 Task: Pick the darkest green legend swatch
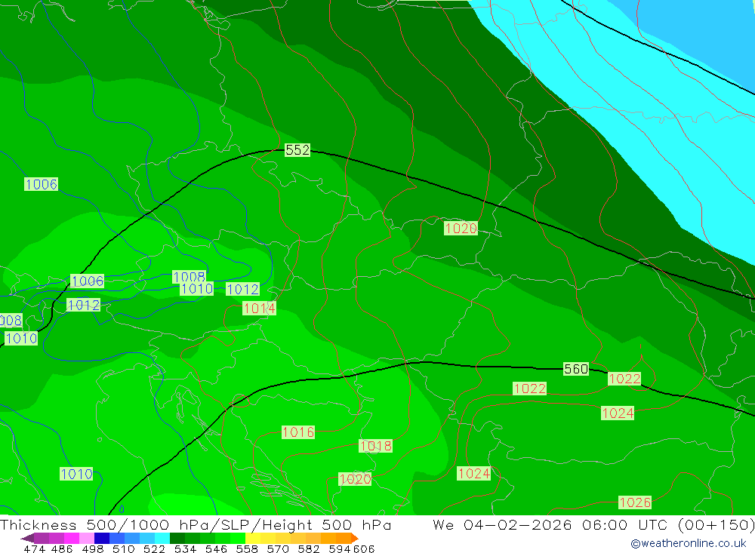pos(177,539)
